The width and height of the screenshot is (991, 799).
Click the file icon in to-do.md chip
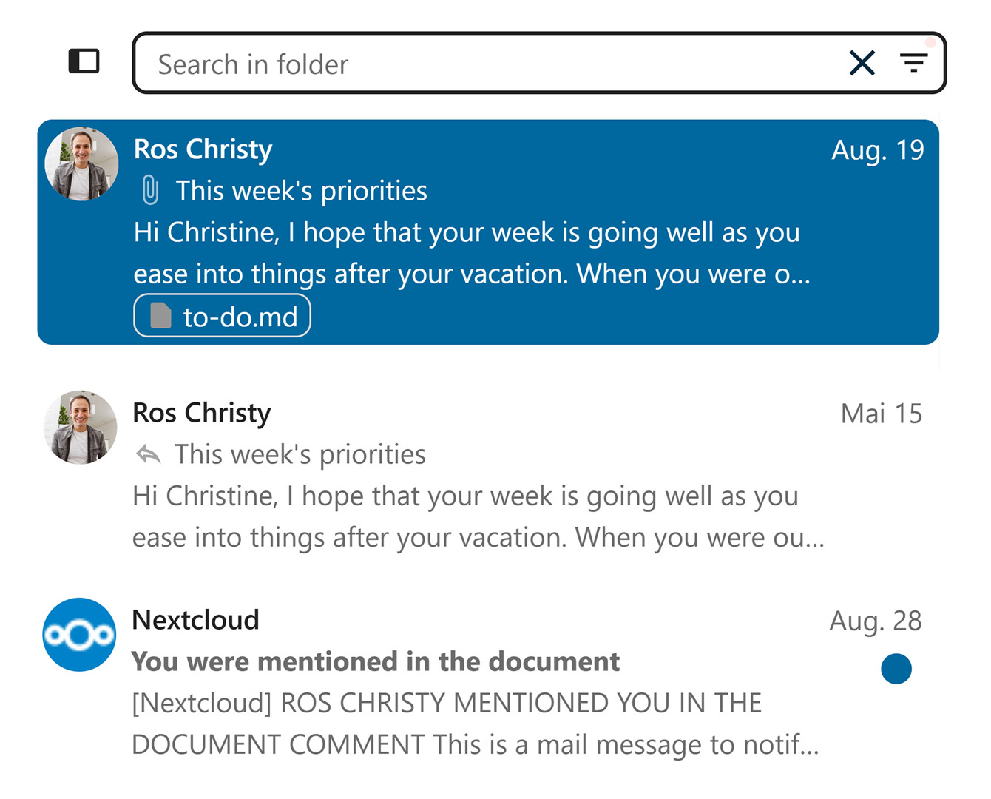point(160,316)
